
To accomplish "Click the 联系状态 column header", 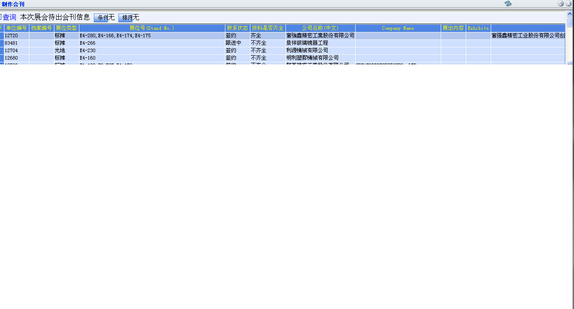I will [x=237, y=28].
